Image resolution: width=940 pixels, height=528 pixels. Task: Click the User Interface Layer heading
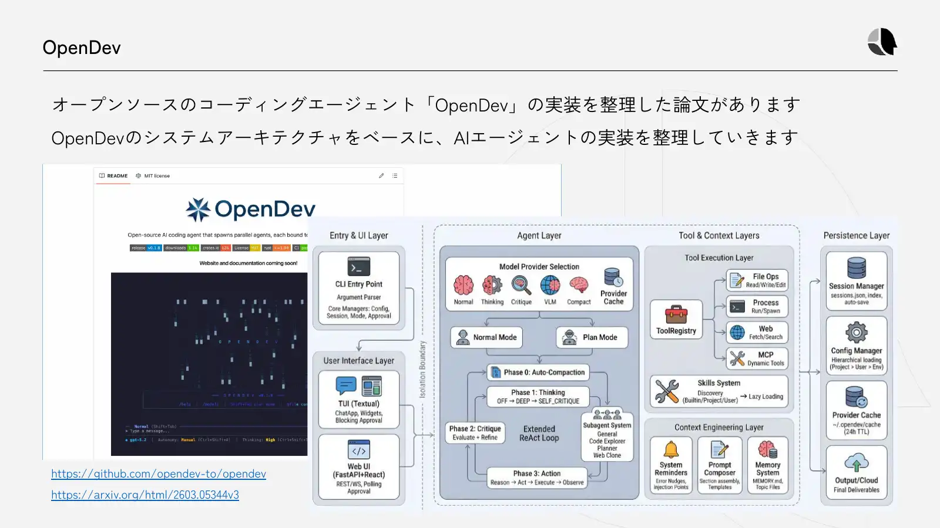click(359, 361)
